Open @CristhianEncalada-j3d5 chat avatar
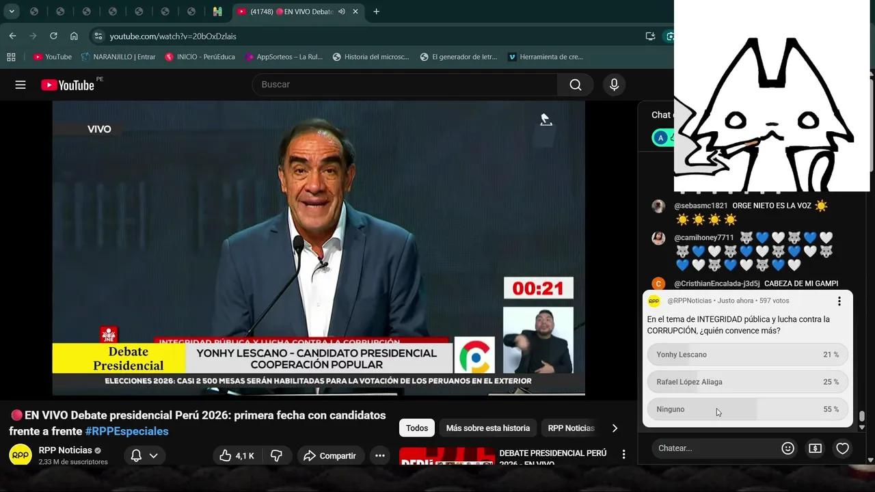The height and width of the screenshot is (492, 875). (x=658, y=284)
